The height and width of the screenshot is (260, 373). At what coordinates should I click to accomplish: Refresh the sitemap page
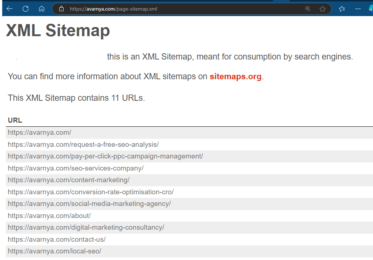pyautogui.click(x=26, y=9)
